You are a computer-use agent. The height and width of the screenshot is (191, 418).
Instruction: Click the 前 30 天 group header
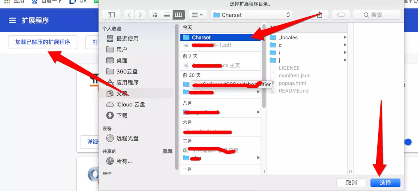192,75
